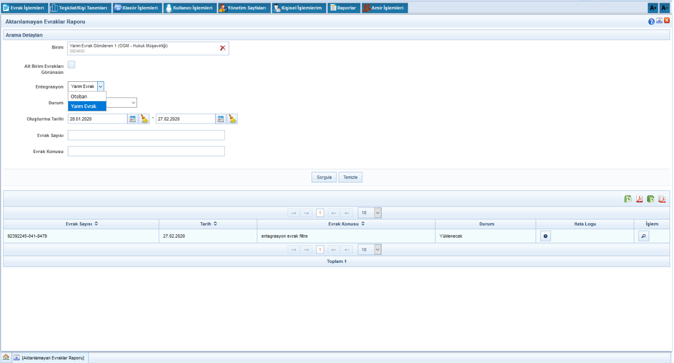Collapse the Entegrasyon dropdown via its arrow
The width and height of the screenshot is (674, 363).
(101, 87)
